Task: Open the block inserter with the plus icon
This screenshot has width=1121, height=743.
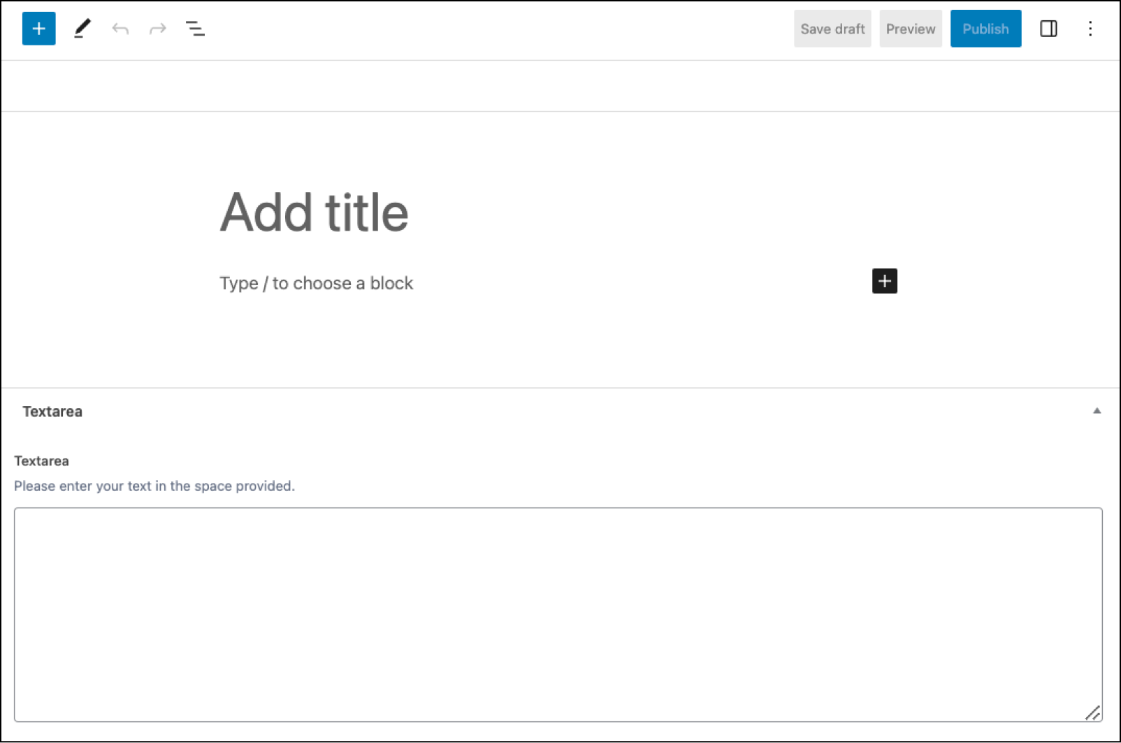Action: pos(38,29)
